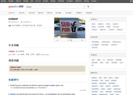Open the TEM8 vocabulary tag
This screenshot has width=133, height=95.
[x=108, y=27]
